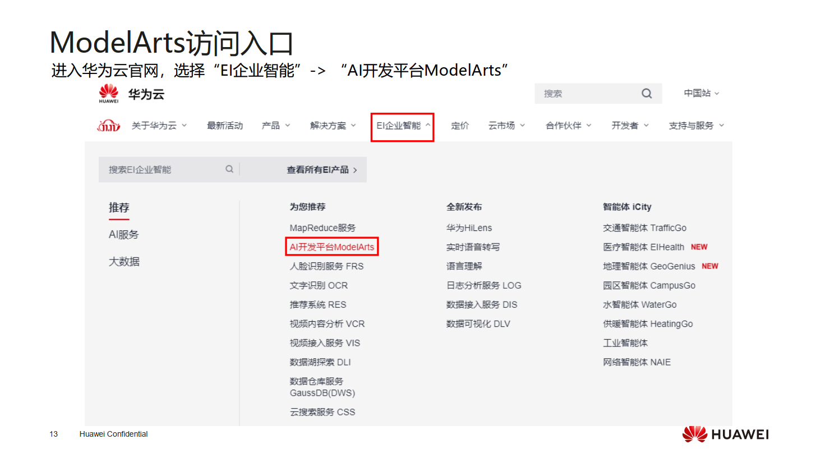Expand the 支持与服务 dropdown menu

[697, 126]
